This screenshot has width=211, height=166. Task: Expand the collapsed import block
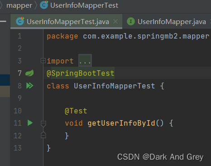pyautogui.click(x=43, y=61)
